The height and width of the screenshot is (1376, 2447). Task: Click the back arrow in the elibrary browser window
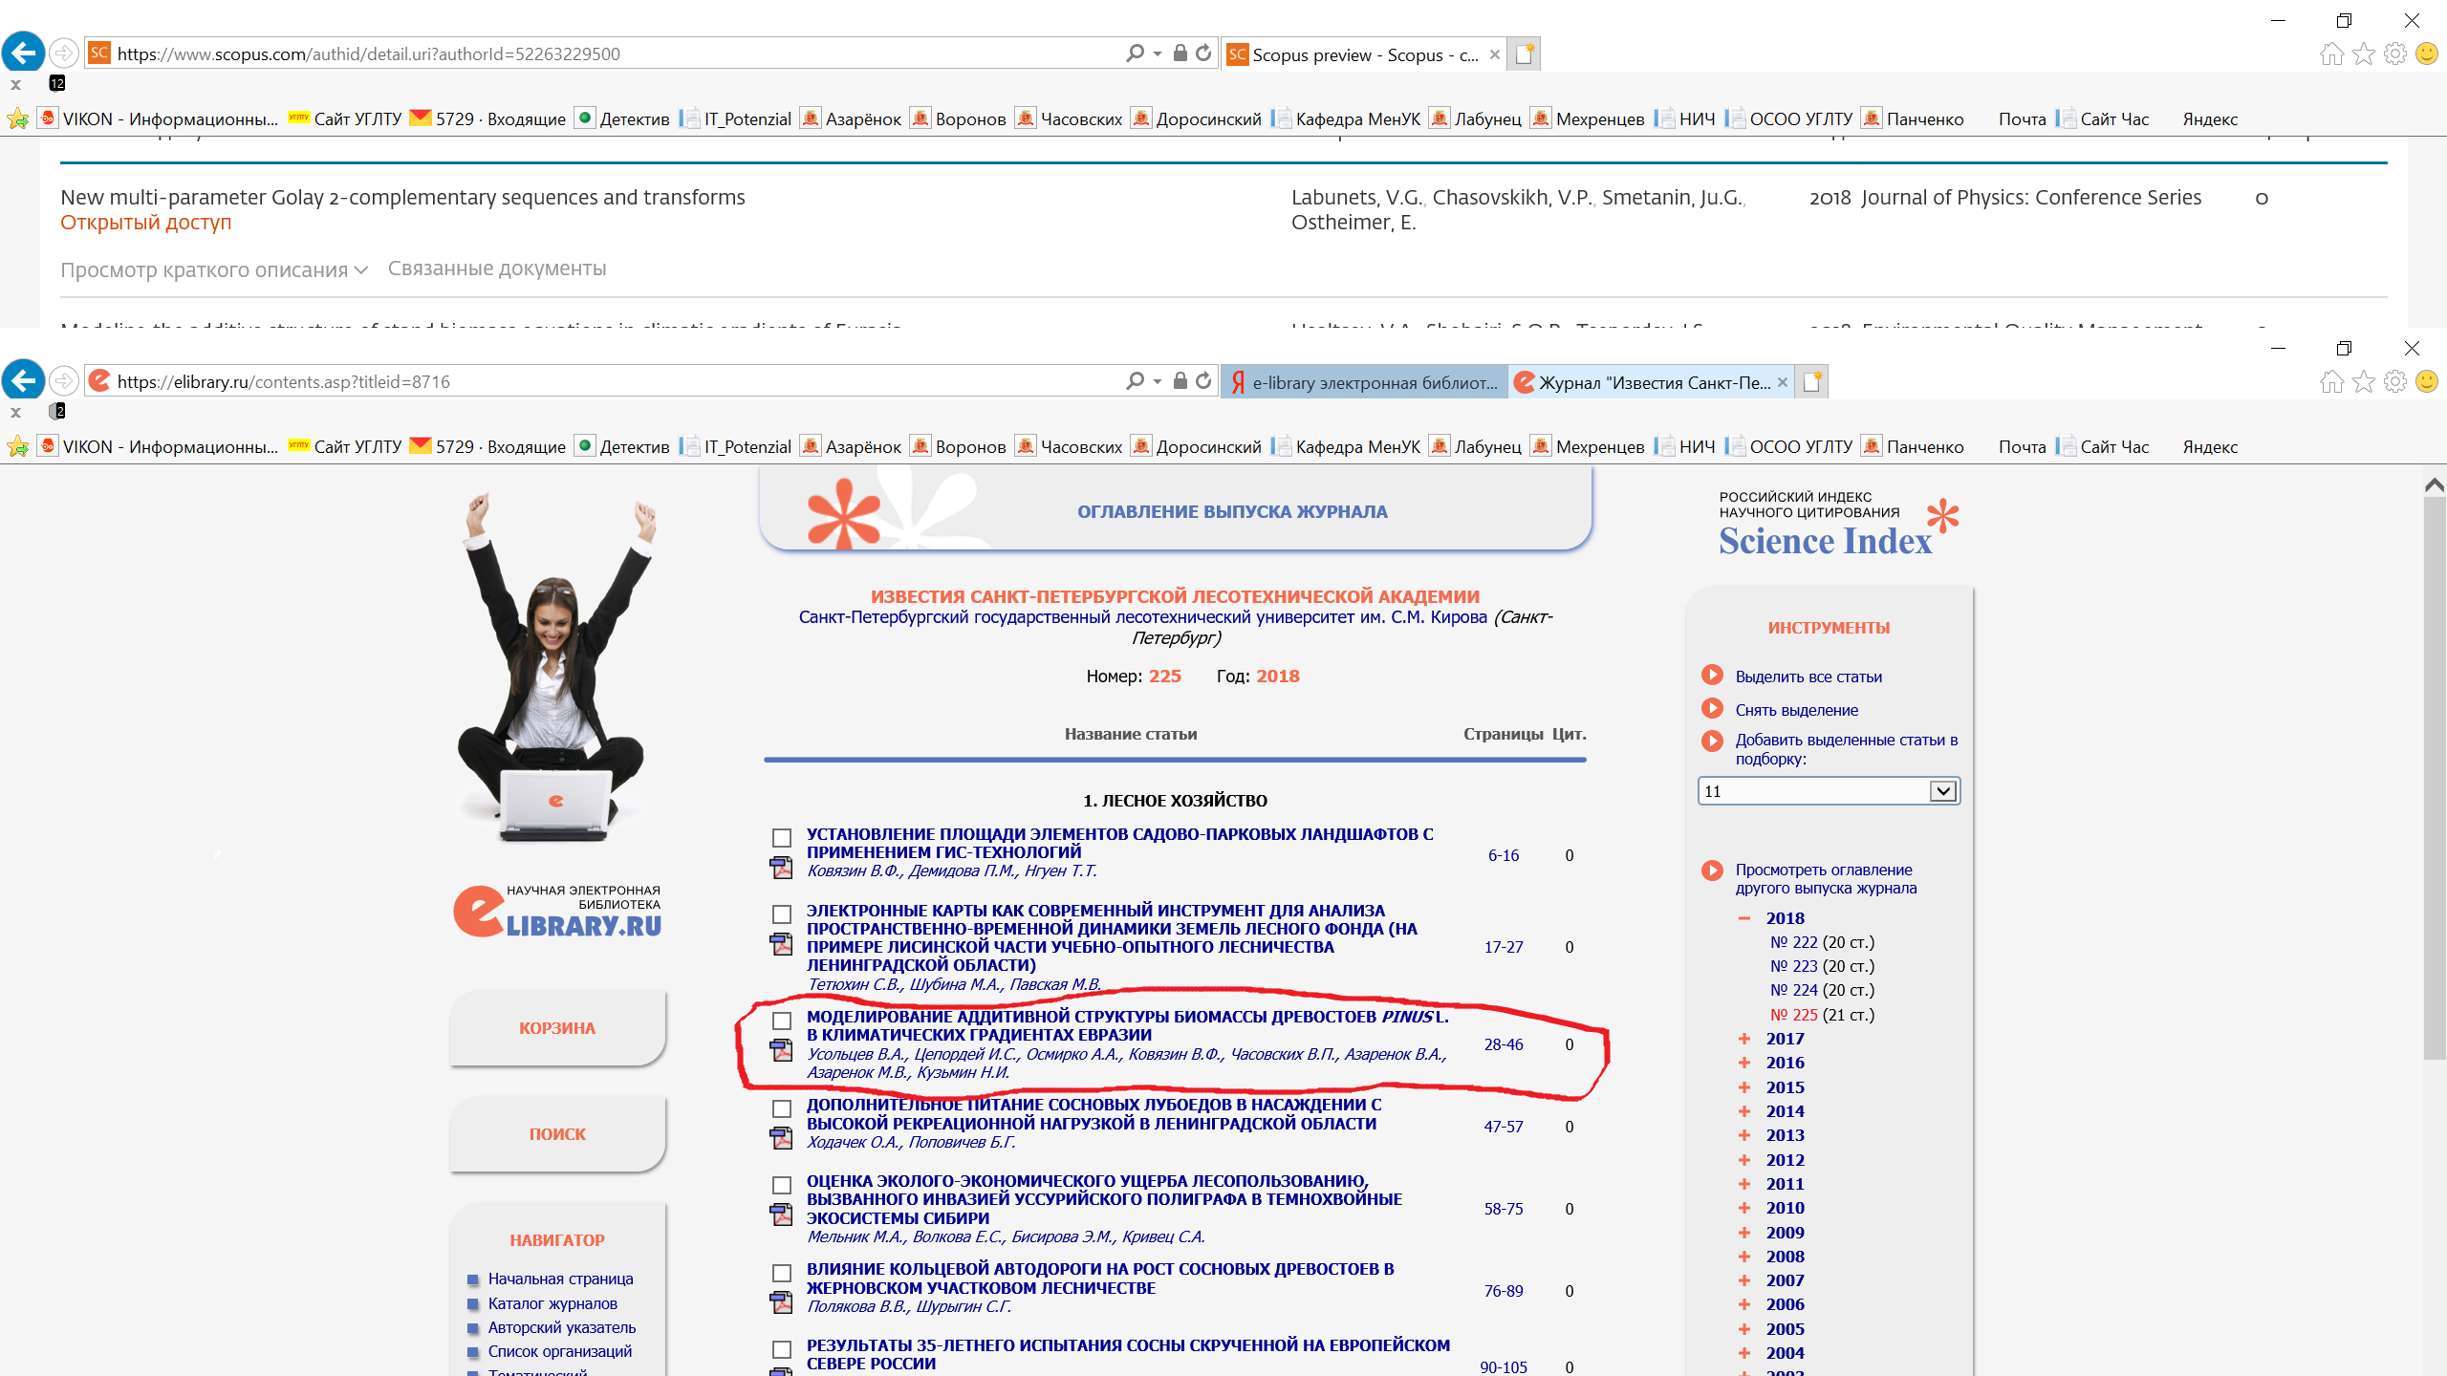(x=23, y=381)
